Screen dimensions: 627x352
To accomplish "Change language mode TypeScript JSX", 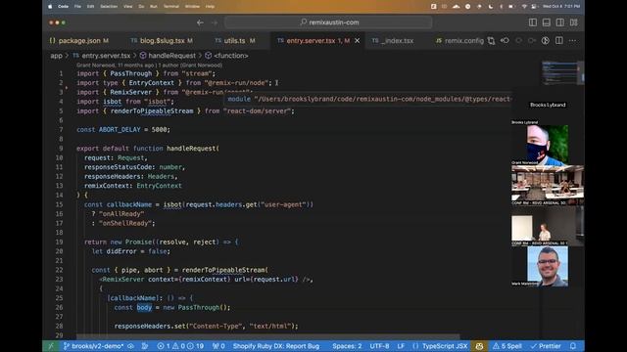I will pyautogui.click(x=440, y=346).
